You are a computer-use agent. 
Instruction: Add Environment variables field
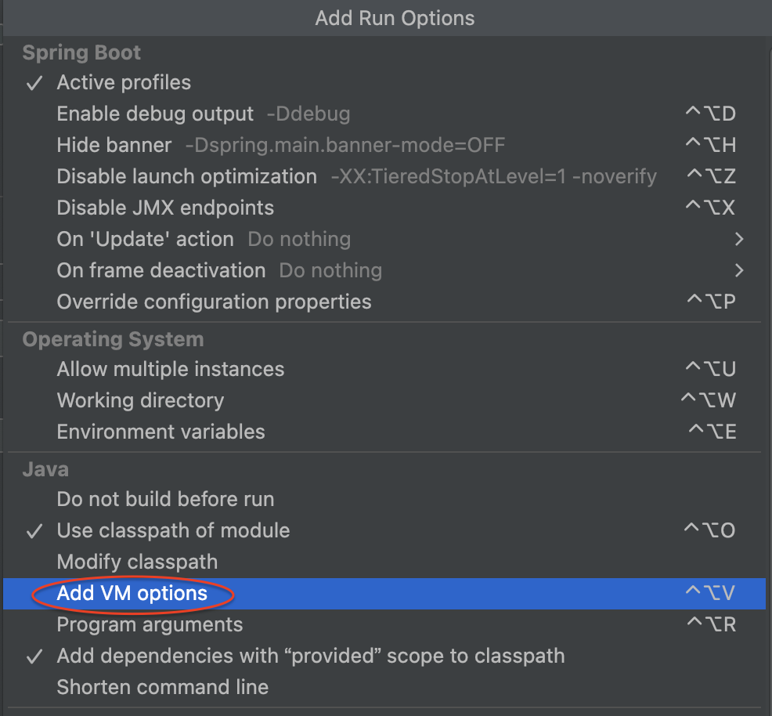point(161,432)
